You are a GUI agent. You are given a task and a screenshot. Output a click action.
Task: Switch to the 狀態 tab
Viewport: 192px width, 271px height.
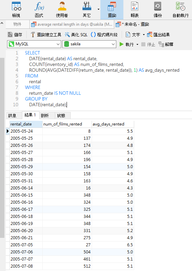pyautogui.click(x=63, y=115)
